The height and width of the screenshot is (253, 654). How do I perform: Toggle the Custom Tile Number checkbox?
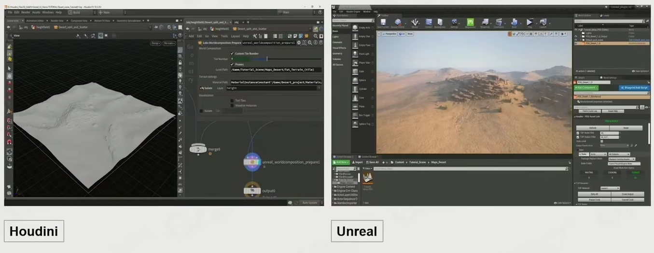click(232, 54)
